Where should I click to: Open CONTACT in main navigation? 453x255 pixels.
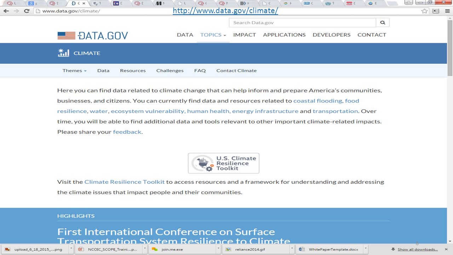coord(372,35)
